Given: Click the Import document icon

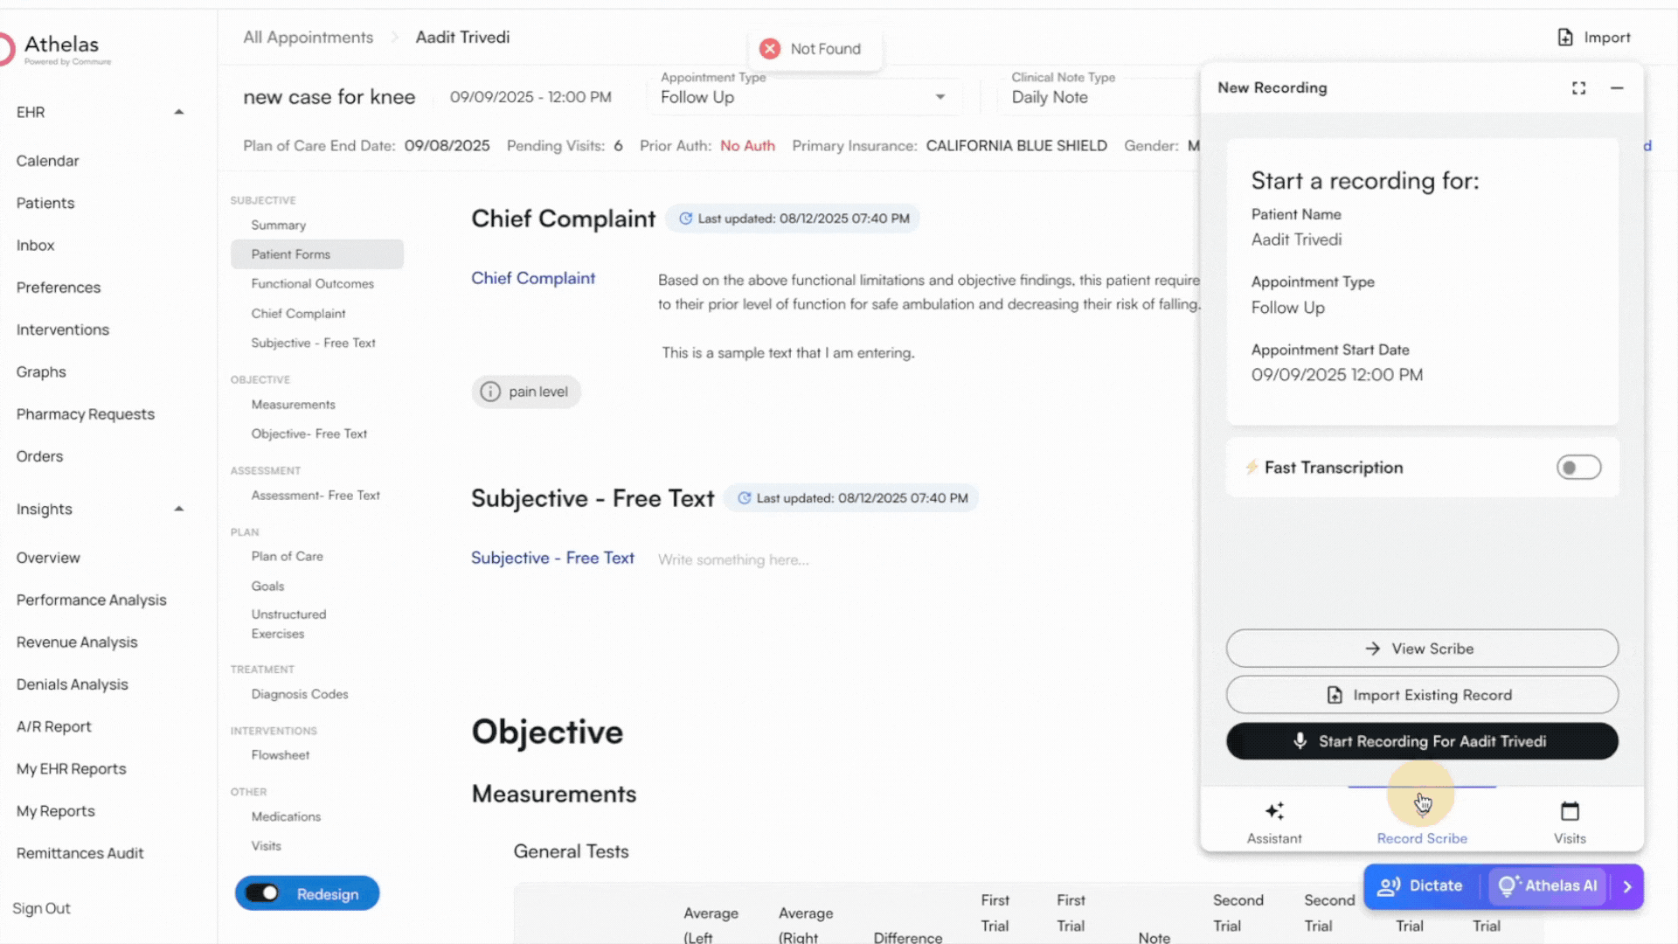Looking at the screenshot, I should (x=1564, y=38).
